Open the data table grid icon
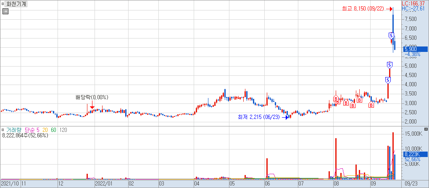Screen dimensions: 429x188 [5, 11]
